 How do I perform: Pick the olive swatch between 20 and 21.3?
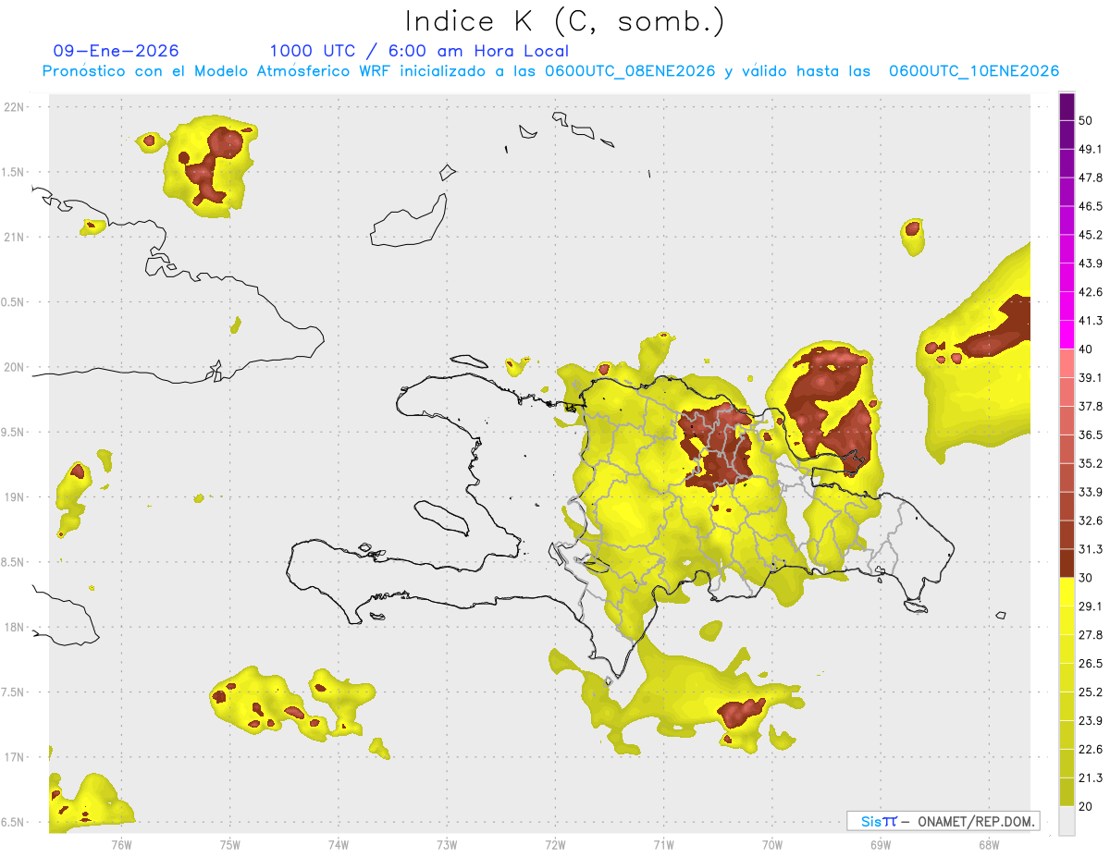[1067, 792]
